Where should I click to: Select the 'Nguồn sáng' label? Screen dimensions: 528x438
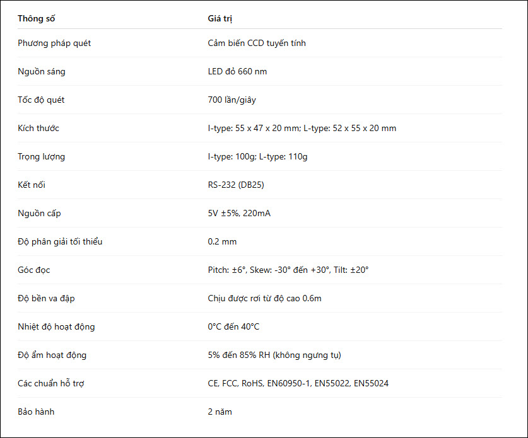pyautogui.click(x=42, y=72)
